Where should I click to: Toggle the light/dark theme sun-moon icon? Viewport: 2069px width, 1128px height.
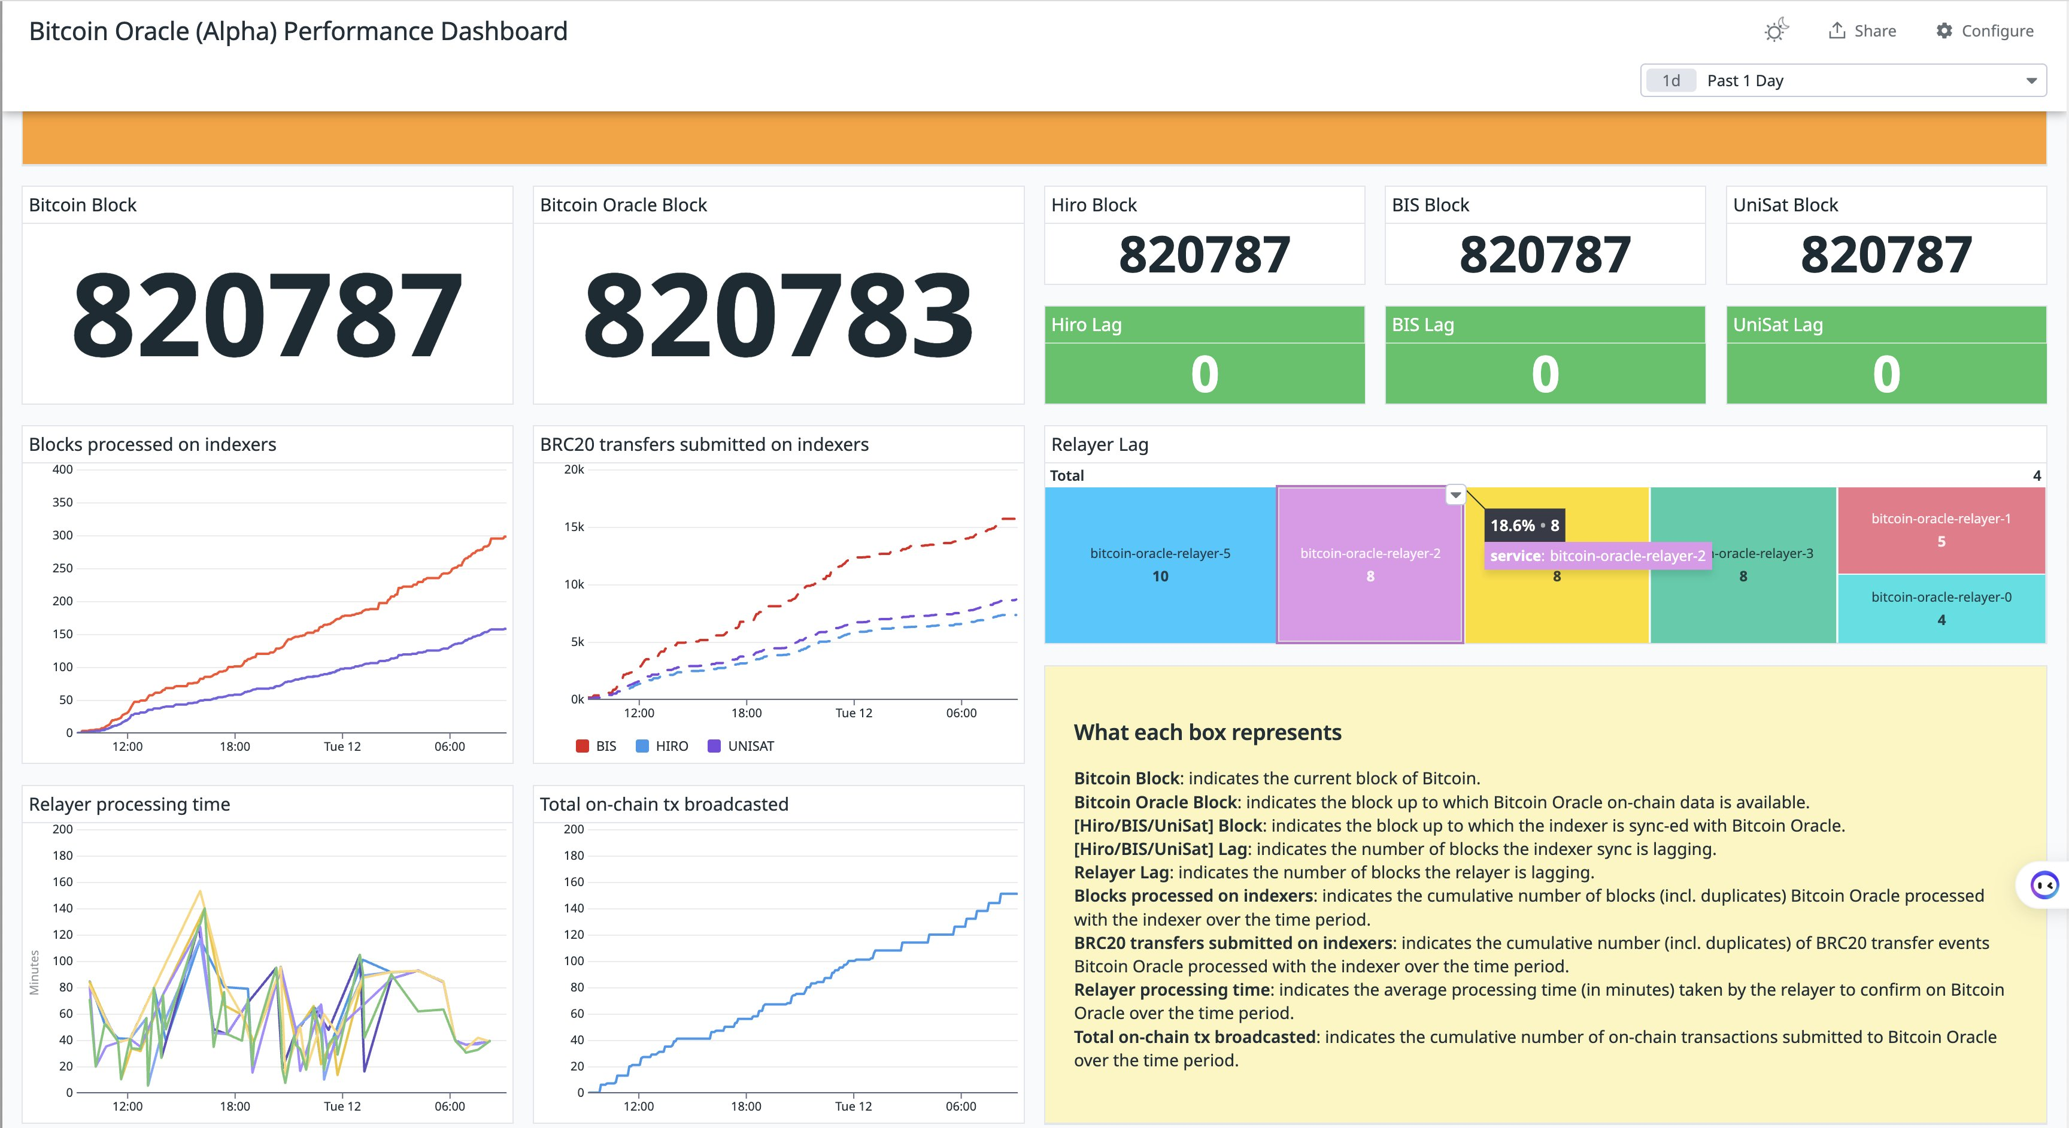(1776, 31)
